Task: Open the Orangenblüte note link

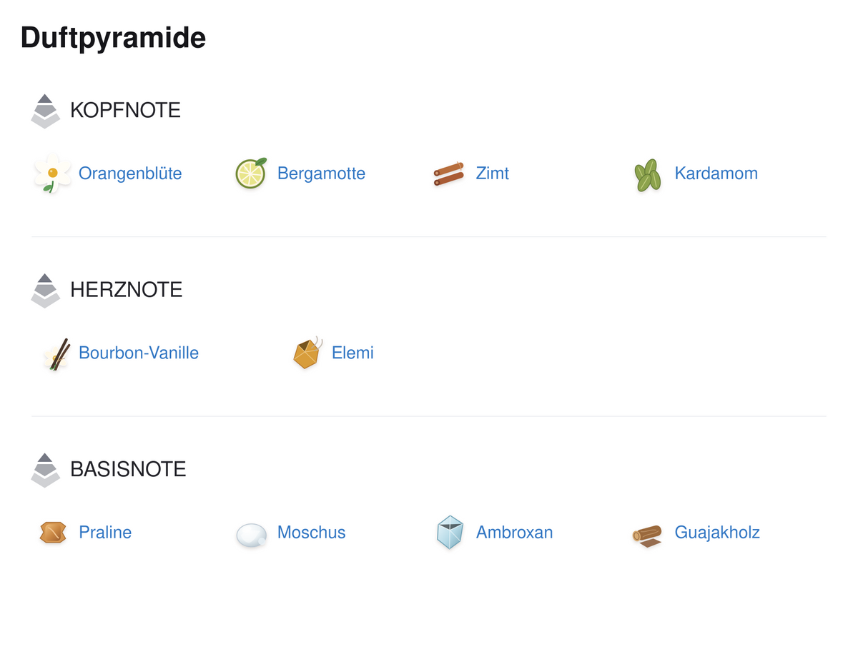Action: tap(130, 173)
